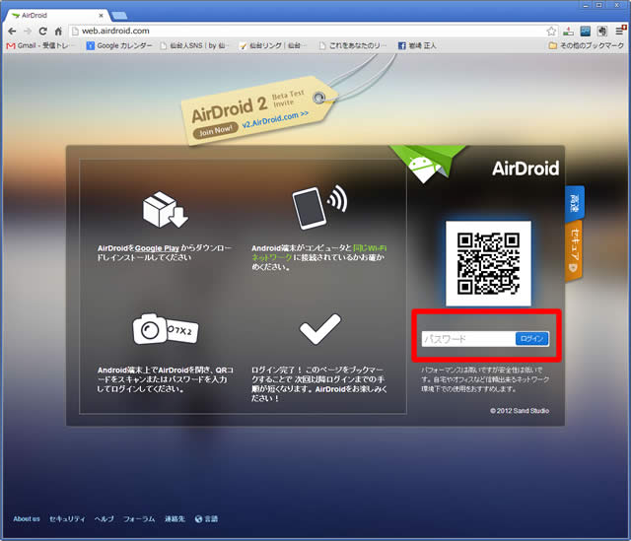Expand the その他のブックマーク folder
This screenshot has height=541, width=631.
(587, 45)
